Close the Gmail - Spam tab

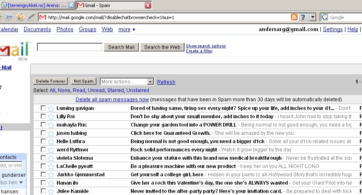pyautogui.click(x=148, y=5)
